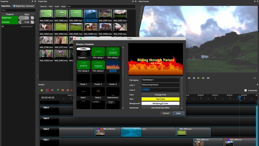This screenshot has height=146, width=259.
Task: Edit the Line 1 text field
Action: [x=161, y=85]
